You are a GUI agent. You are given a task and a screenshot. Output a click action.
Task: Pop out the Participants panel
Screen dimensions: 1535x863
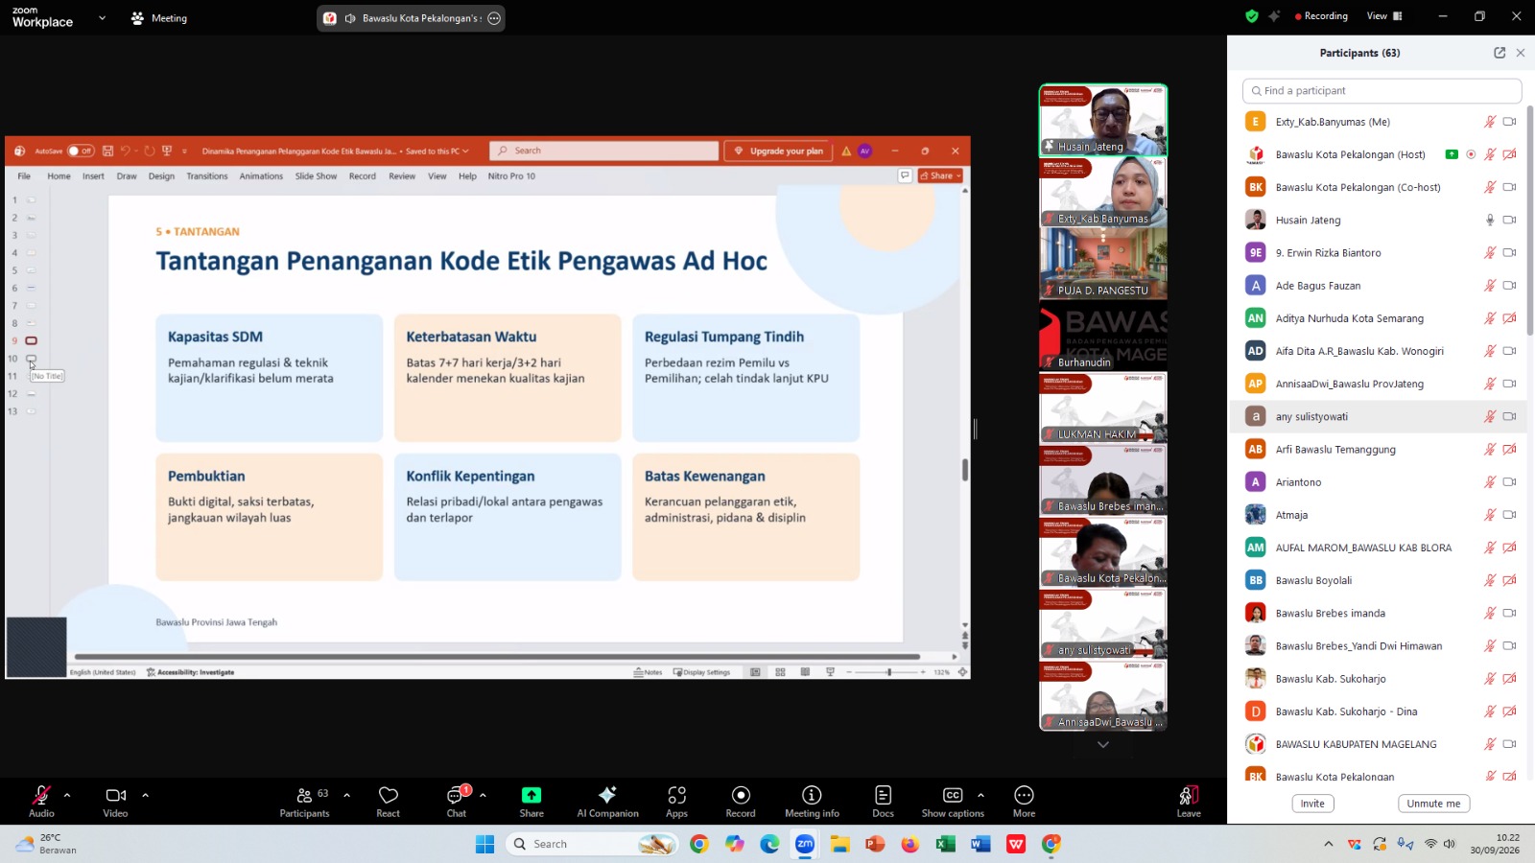click(x=1500, y=53)
